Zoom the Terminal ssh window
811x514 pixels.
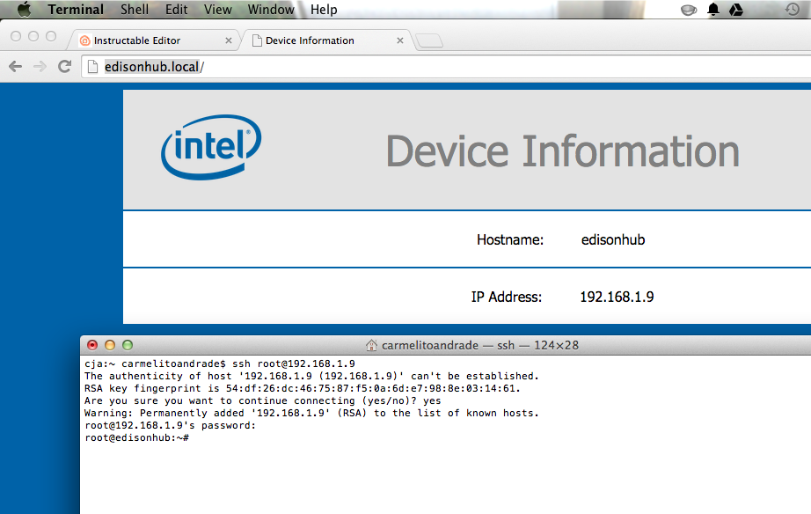coord(128,345)
